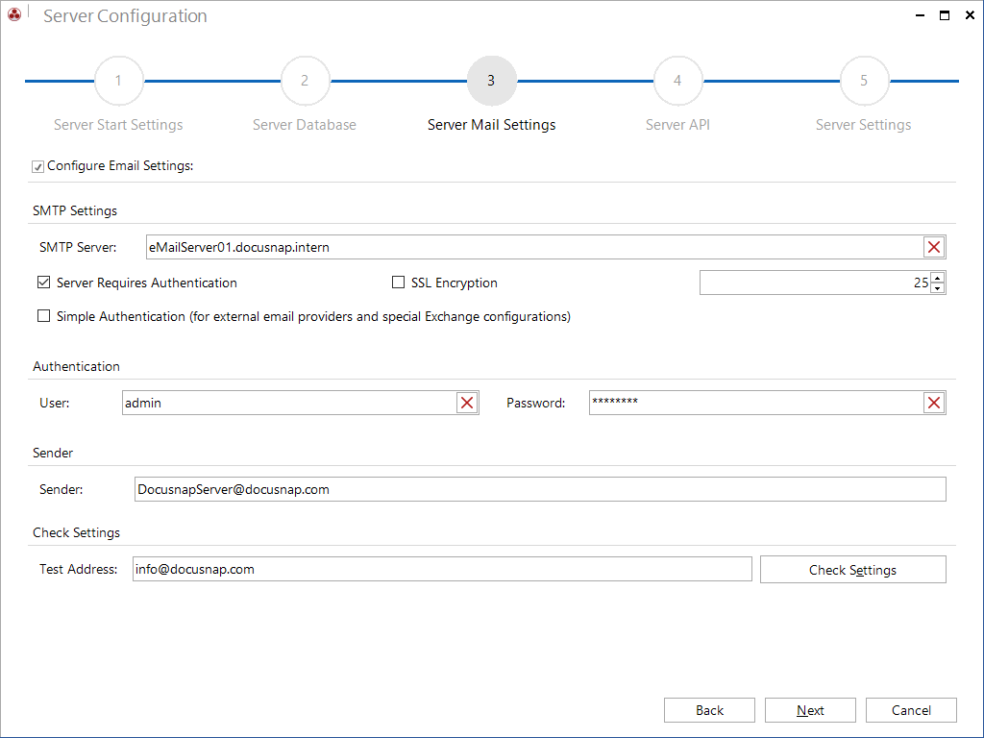Click into the SMTP Server text field
The height and width of the screenshot is (738, 984).
534,247
